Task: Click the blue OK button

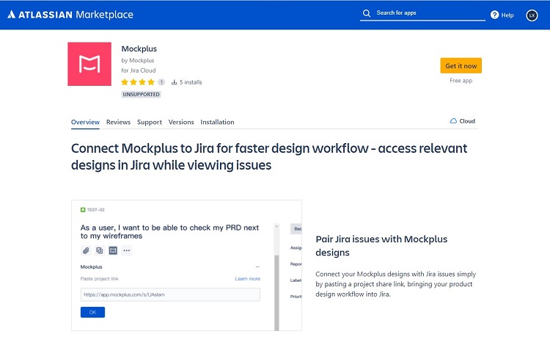Action: (x=92, y=312)
